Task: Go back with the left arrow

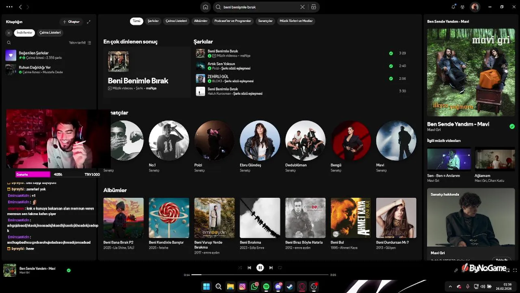Action: 20,7
